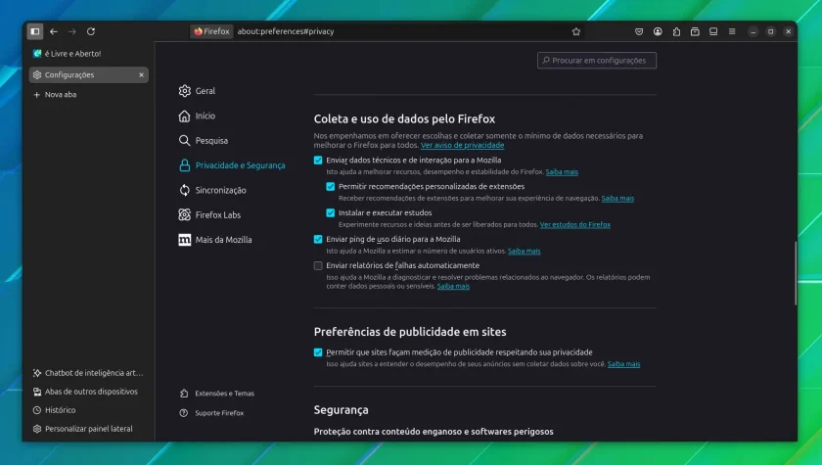Click the 'Coleta e uso de dados pelo Firefox' heading

click(404, 119)
